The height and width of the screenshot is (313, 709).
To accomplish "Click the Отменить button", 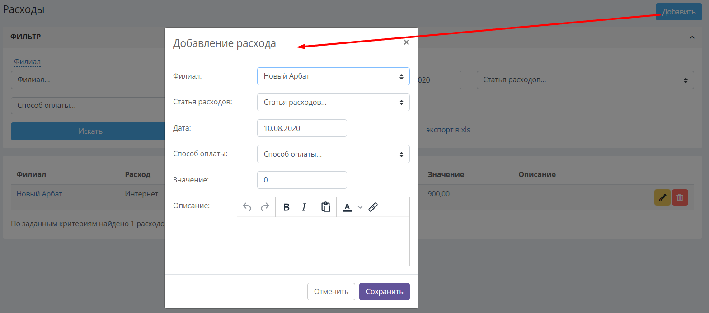I will point(331,291).
